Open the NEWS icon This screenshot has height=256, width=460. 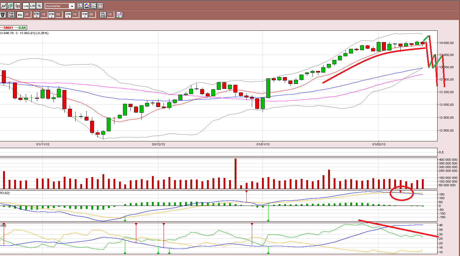(x=100, y=6)
